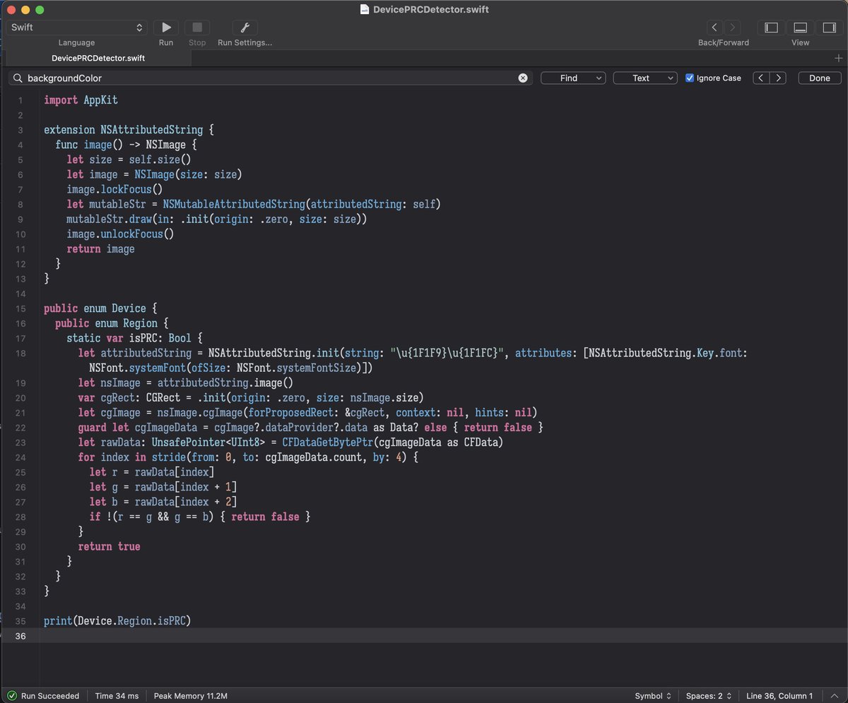Add a new tab with plus
Screen dimensions: 848x703
pyautogui.click(x=839, y=59)
